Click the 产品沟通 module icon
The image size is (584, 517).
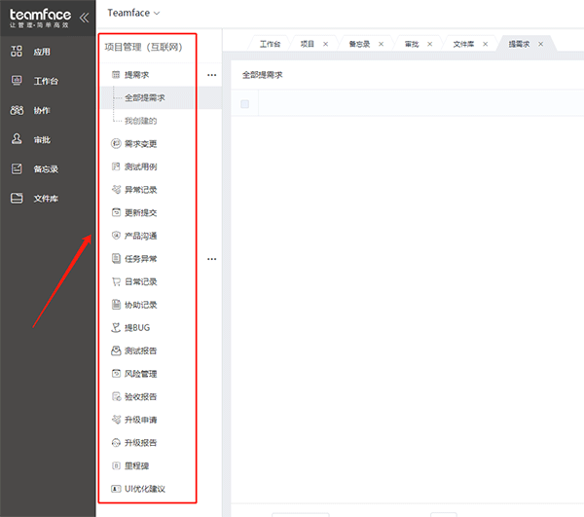point(116,236)
